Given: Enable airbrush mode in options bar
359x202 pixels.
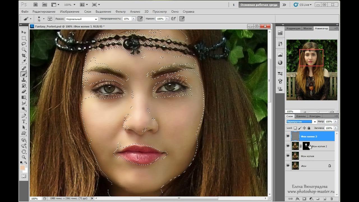Looking at the screenshot, I should tap(174, 19).
